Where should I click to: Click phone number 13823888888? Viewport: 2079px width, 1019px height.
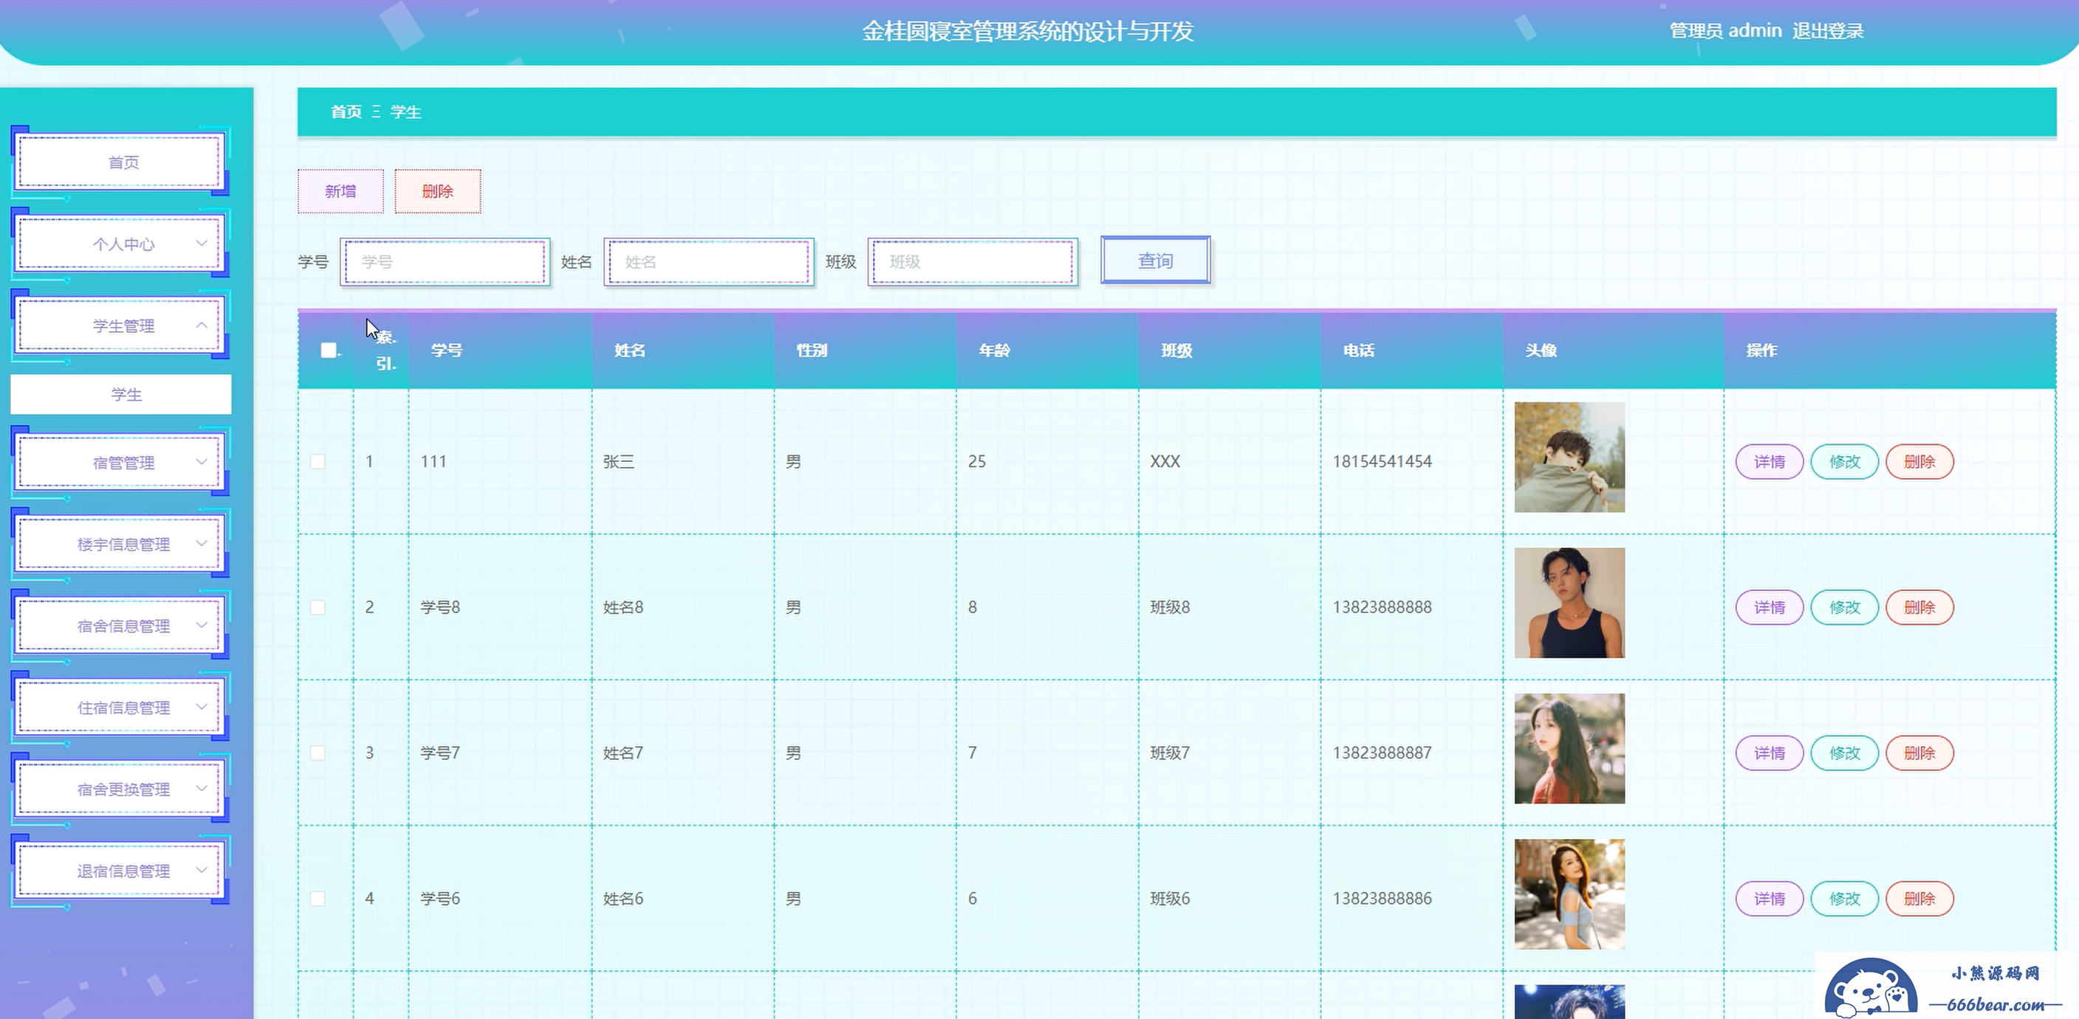1383,607
